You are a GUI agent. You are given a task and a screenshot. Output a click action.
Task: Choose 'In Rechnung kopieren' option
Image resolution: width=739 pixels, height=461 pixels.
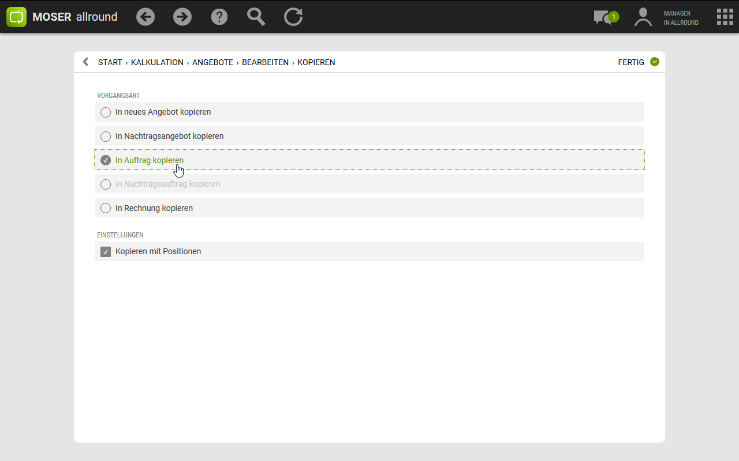coord(106,208)
